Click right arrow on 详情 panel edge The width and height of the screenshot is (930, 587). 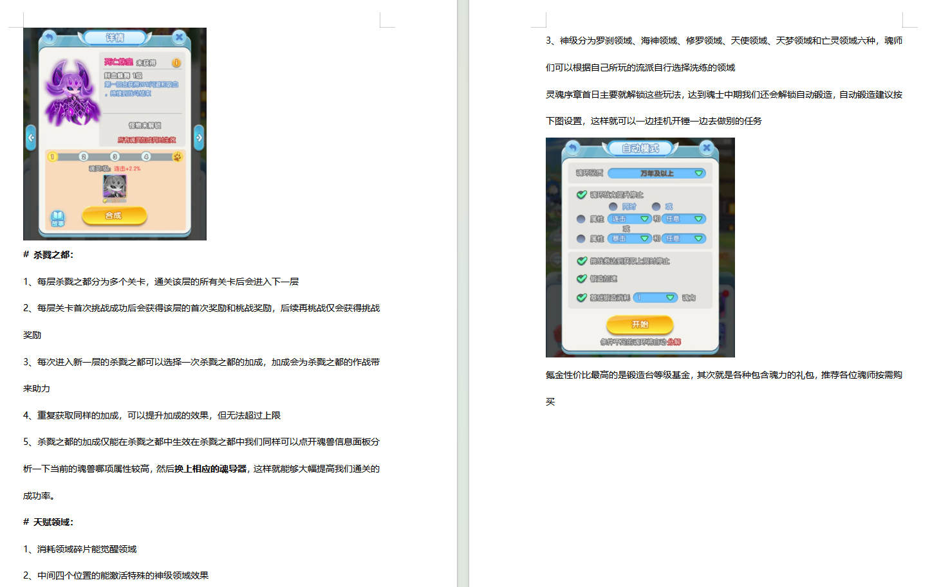pos(199,138)
